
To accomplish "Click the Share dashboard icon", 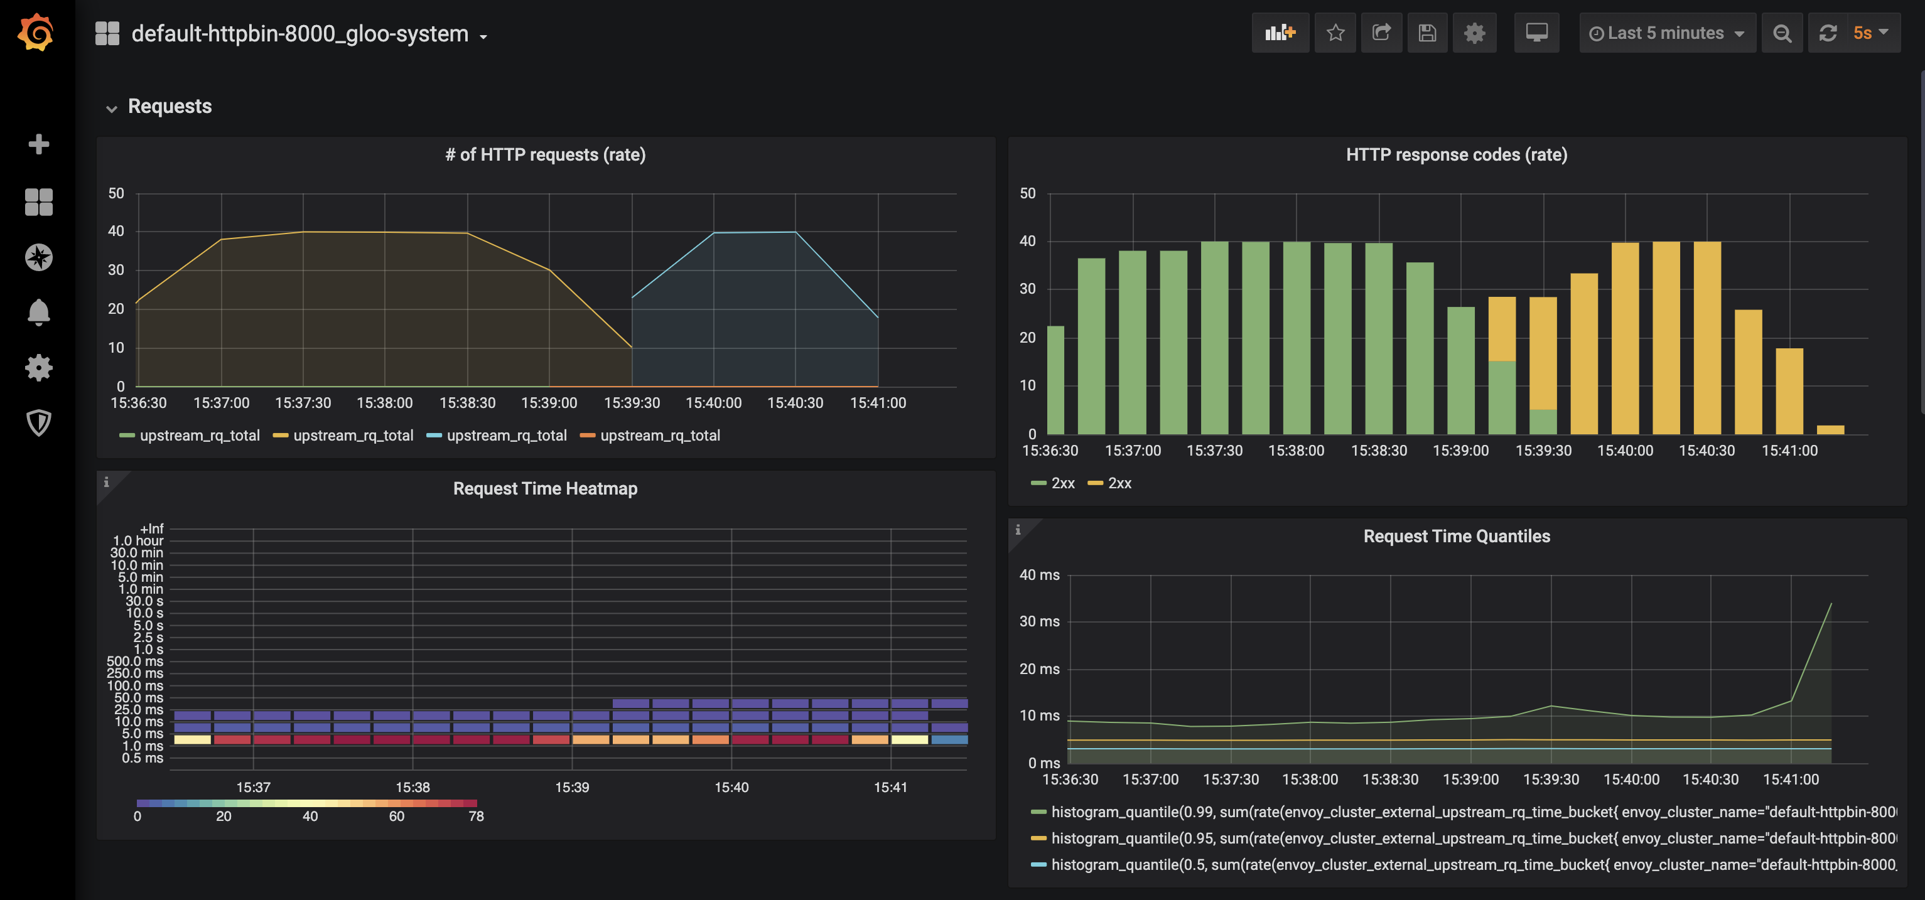I will click(x=1381, y=33).
